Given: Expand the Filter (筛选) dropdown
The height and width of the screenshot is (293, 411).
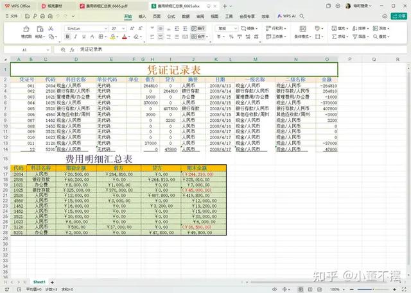Looking at the screenshot, I should click(x=367, y=37).
